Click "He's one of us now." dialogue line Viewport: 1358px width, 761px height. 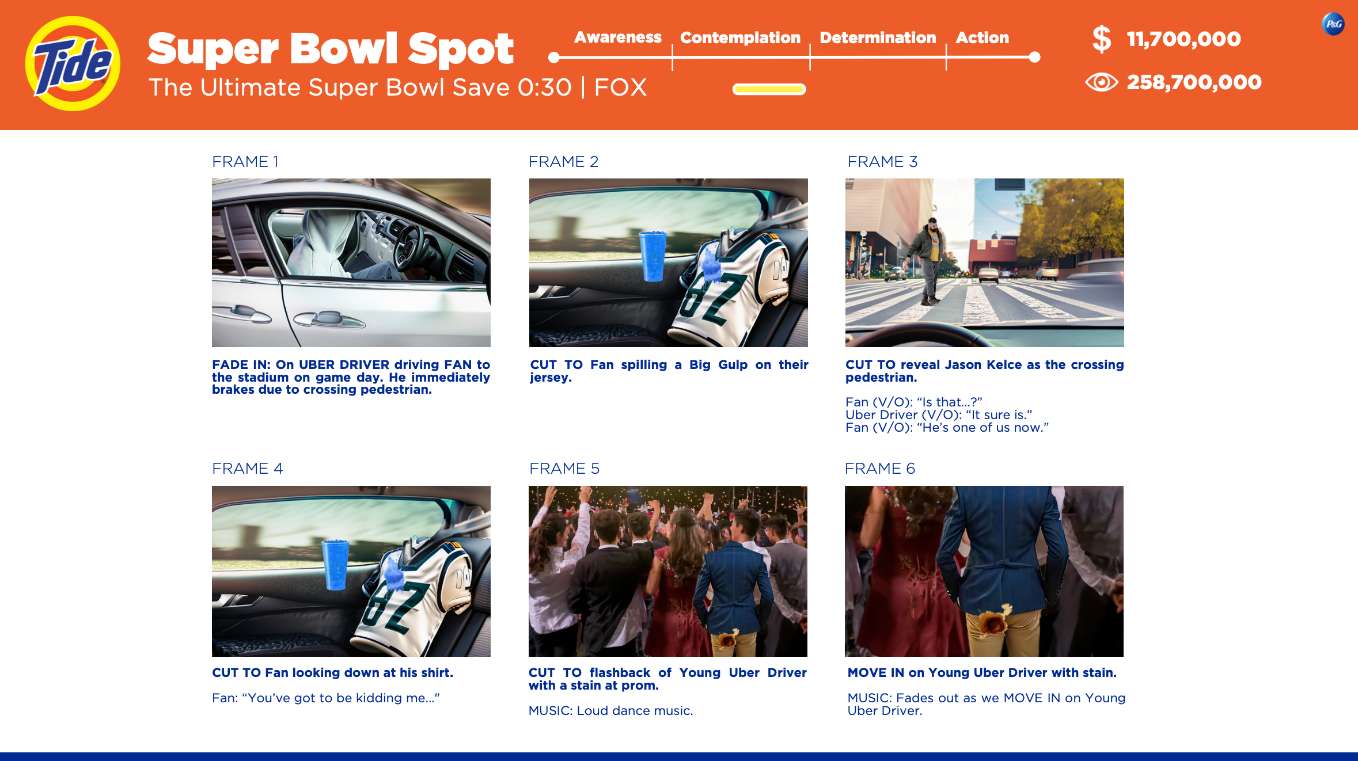[x=947, y=427]
